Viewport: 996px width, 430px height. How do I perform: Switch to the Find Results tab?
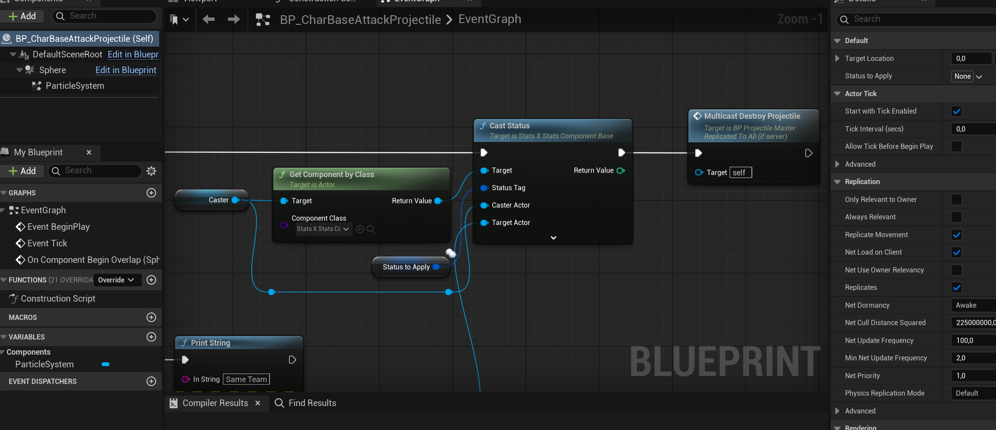[306, 403]
